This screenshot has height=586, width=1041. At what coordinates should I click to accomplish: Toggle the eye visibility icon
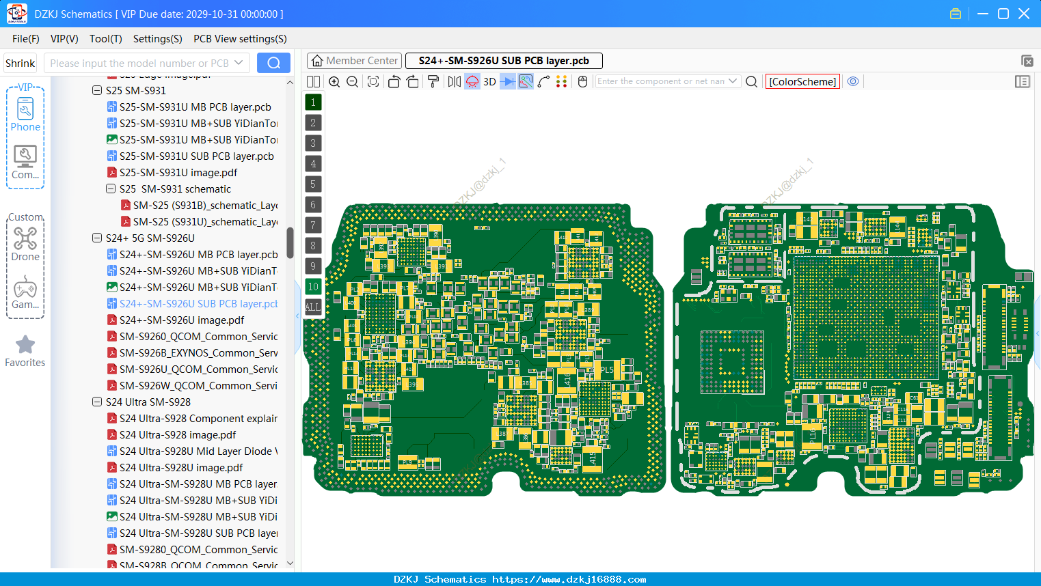pyautogui.click(x=853, y=81)
